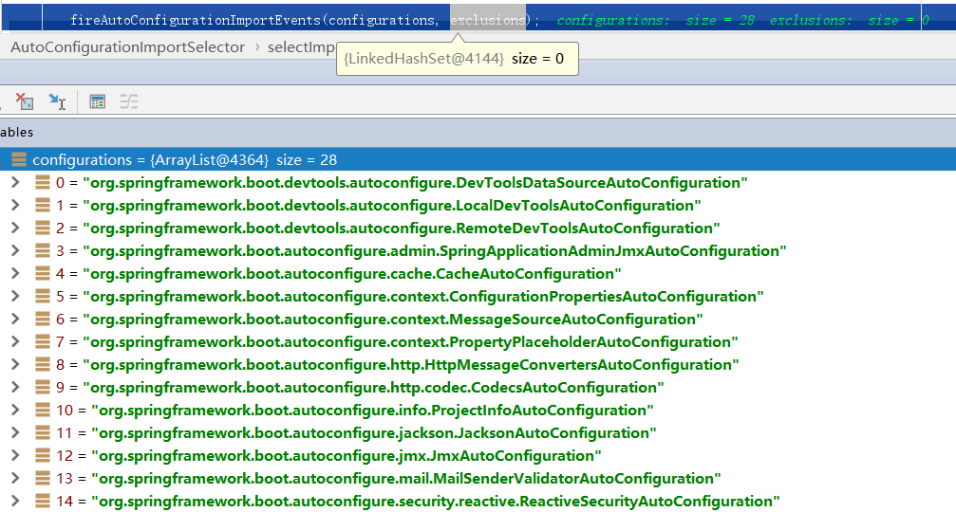Click the drop frame icon with red X
The width and height of the screenshot is (956, 512).
coord(25,101)
